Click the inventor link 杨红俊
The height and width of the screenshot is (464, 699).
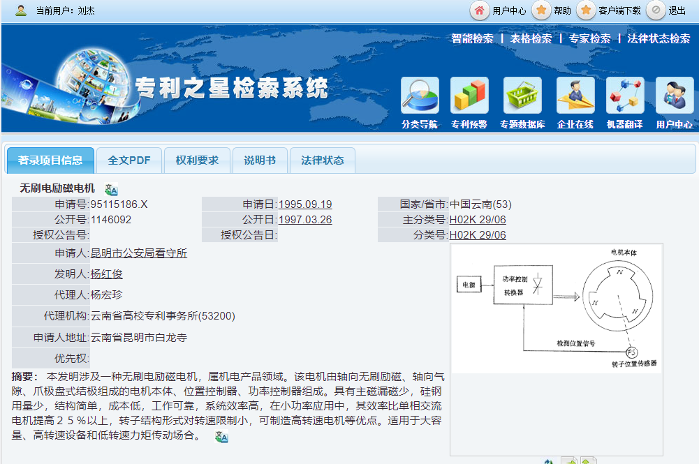point(107,274)
